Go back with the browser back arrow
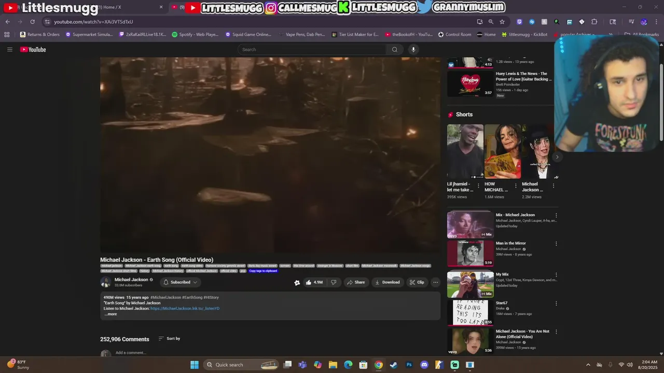 [x=7, y=22]
